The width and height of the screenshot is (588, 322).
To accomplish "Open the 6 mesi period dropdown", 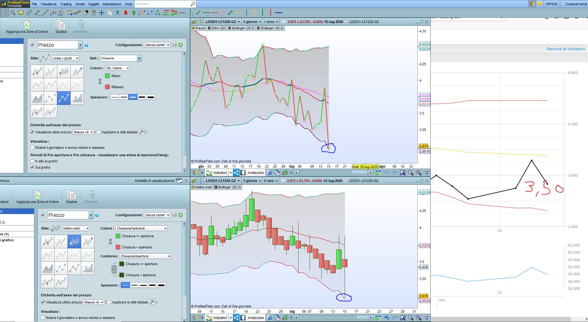I will point(270,181).
